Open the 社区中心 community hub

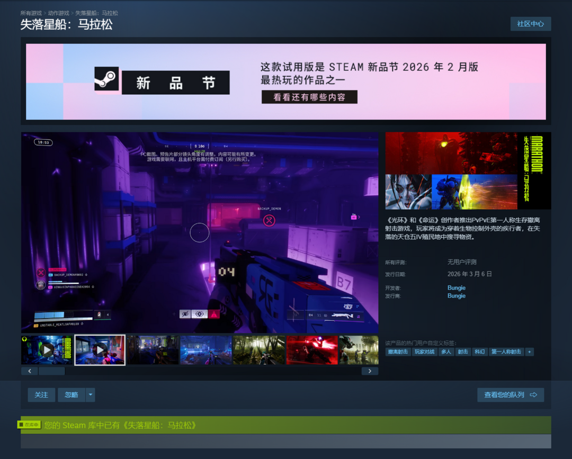coord(530,24)
